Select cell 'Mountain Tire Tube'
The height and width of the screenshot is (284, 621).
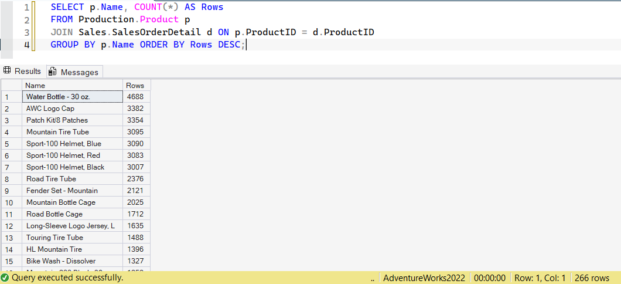click(73, 131)
